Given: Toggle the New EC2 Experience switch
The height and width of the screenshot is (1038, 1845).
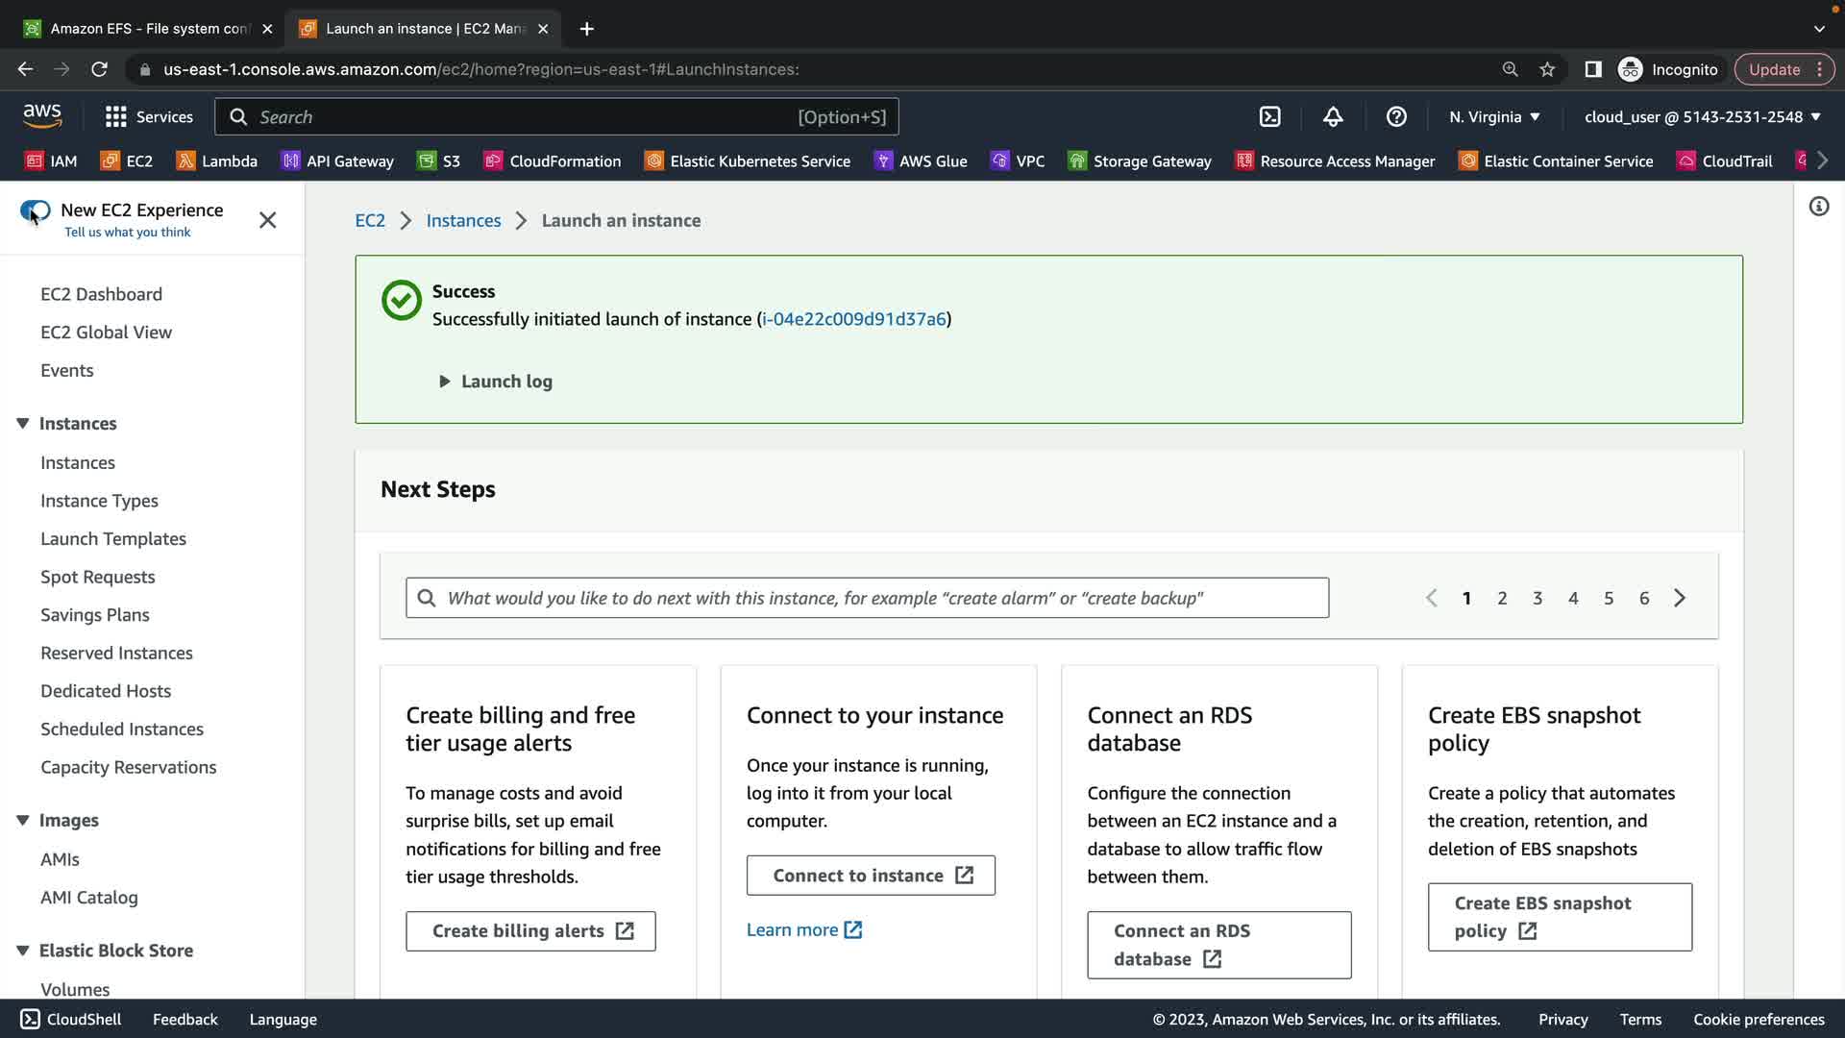Looking at the screenshot, I should 36,210.
